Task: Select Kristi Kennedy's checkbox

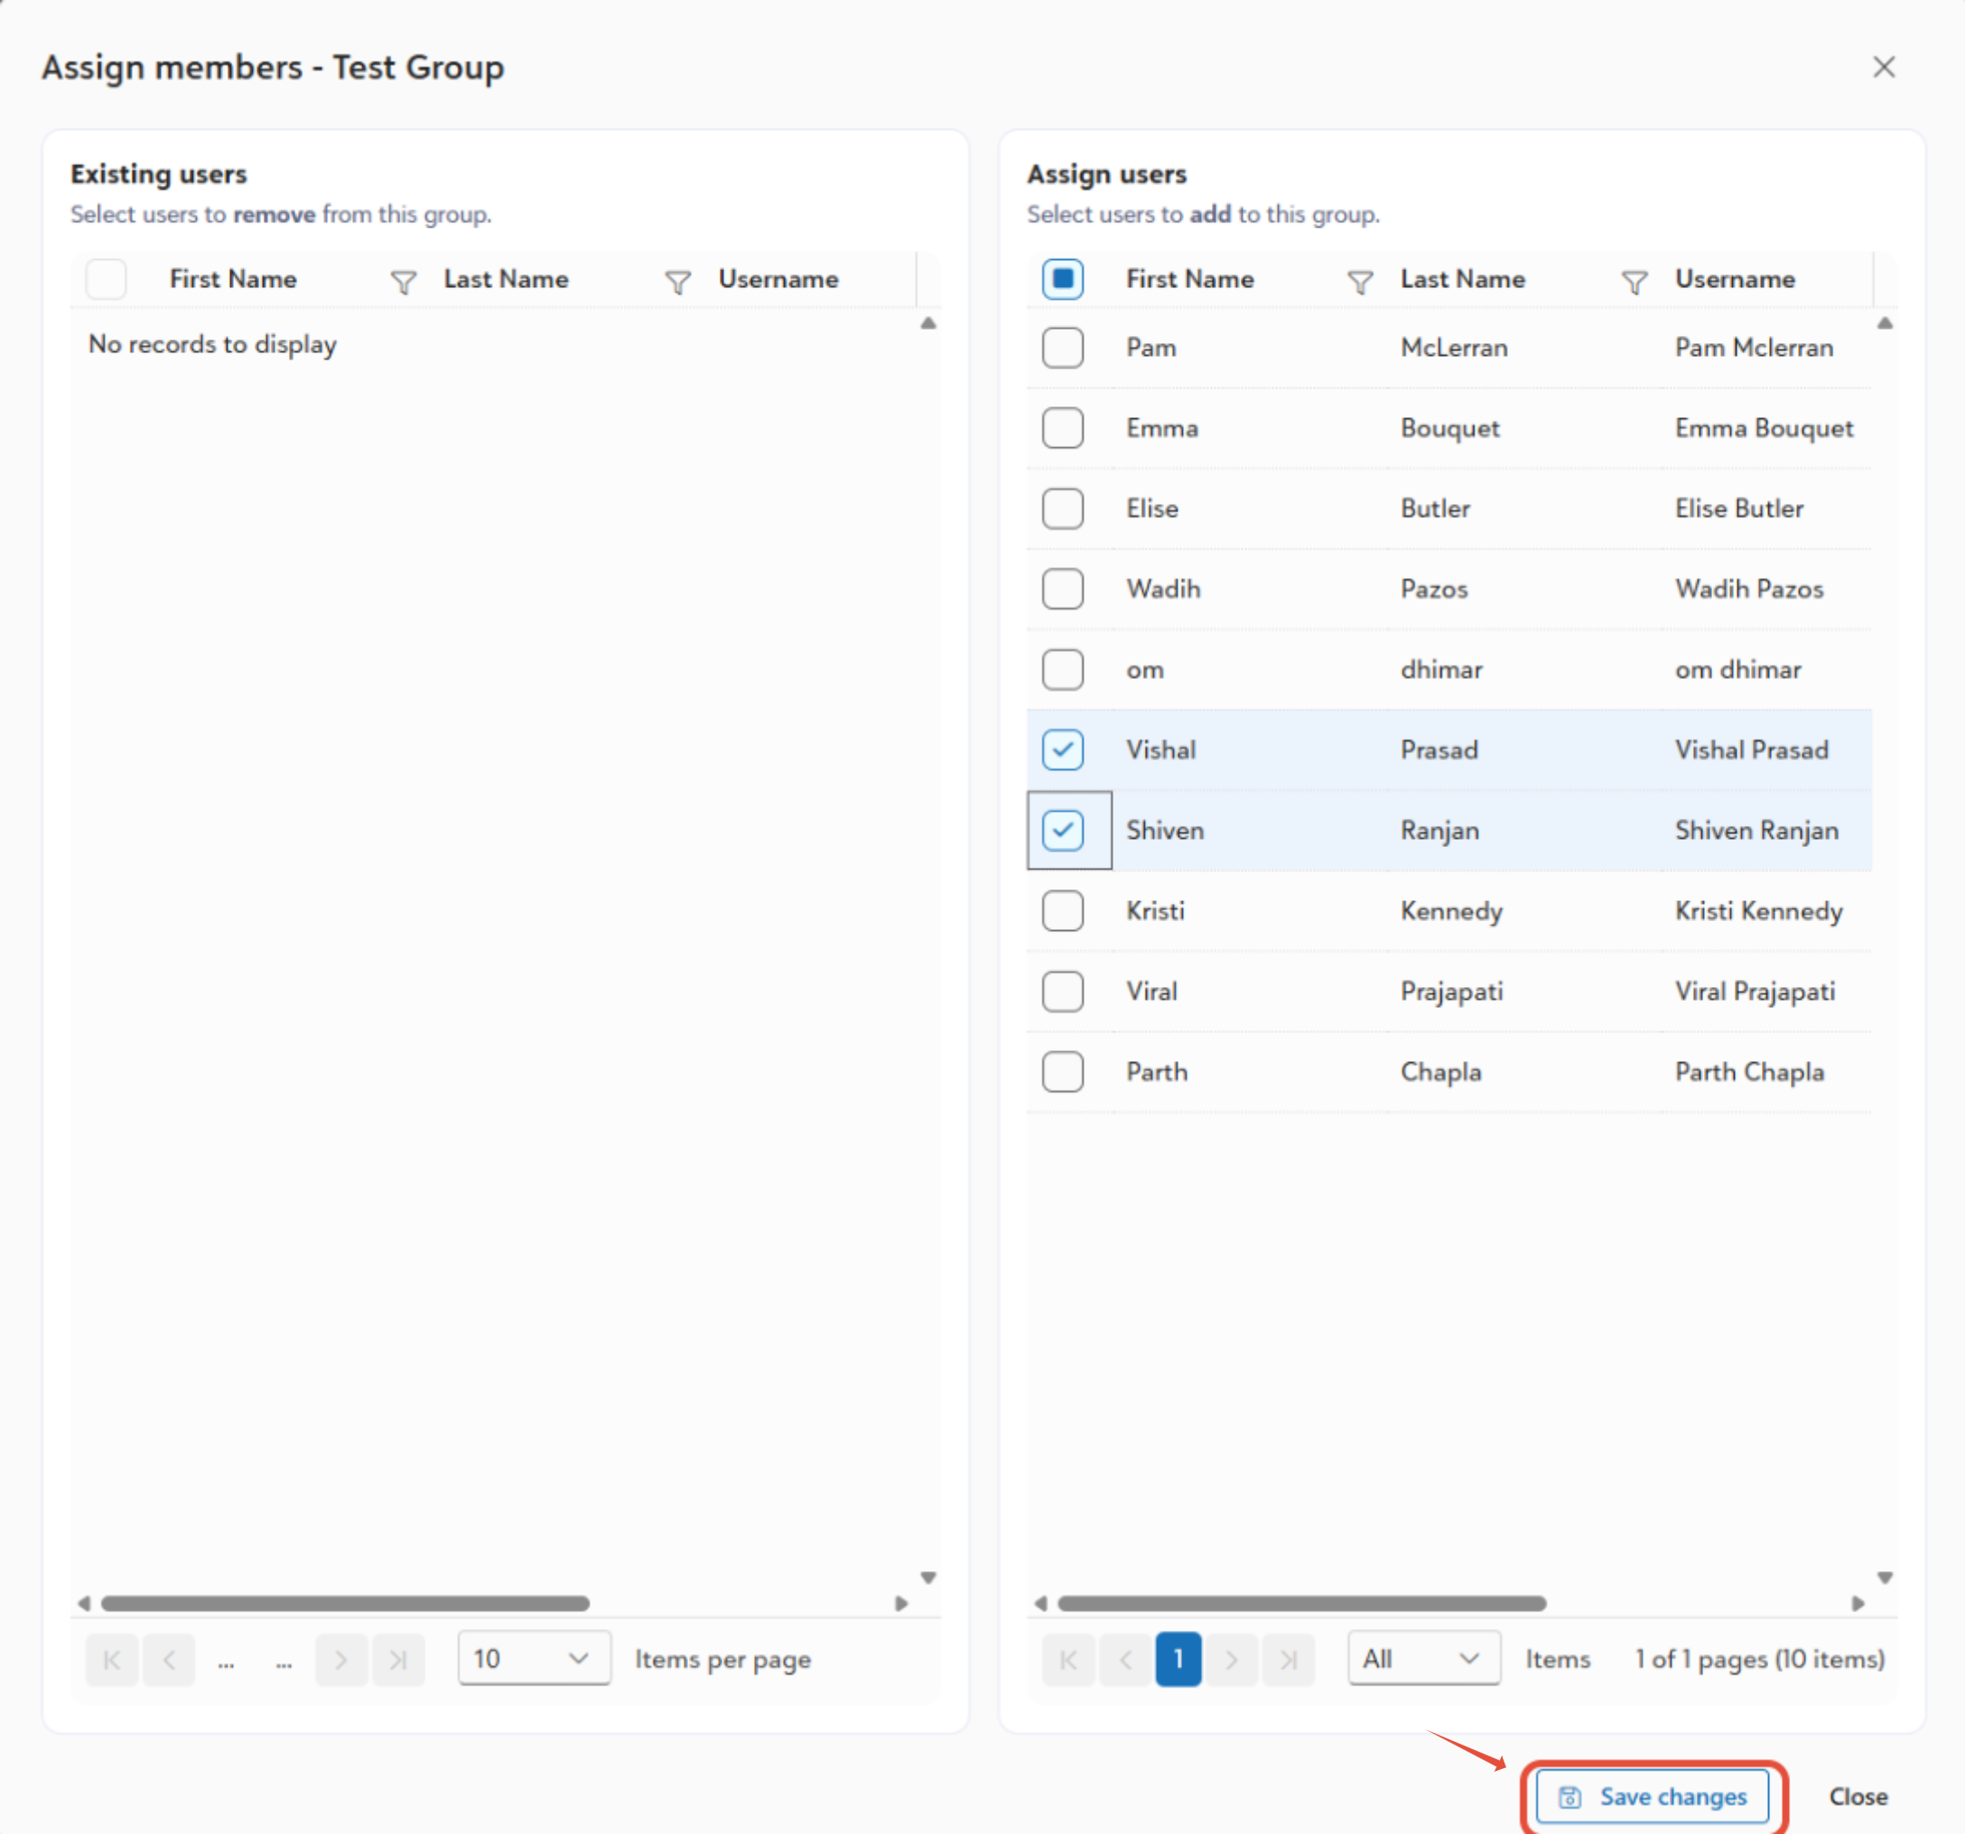Action: coord(1063,910)
